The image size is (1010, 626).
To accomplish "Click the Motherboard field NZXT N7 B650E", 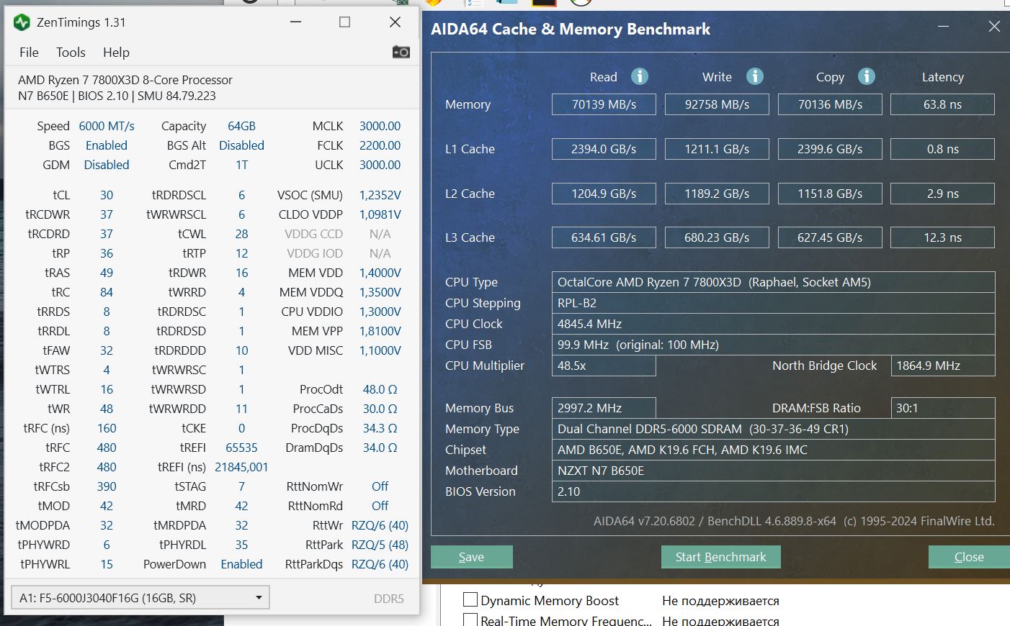I will click(x=773, y=471).
